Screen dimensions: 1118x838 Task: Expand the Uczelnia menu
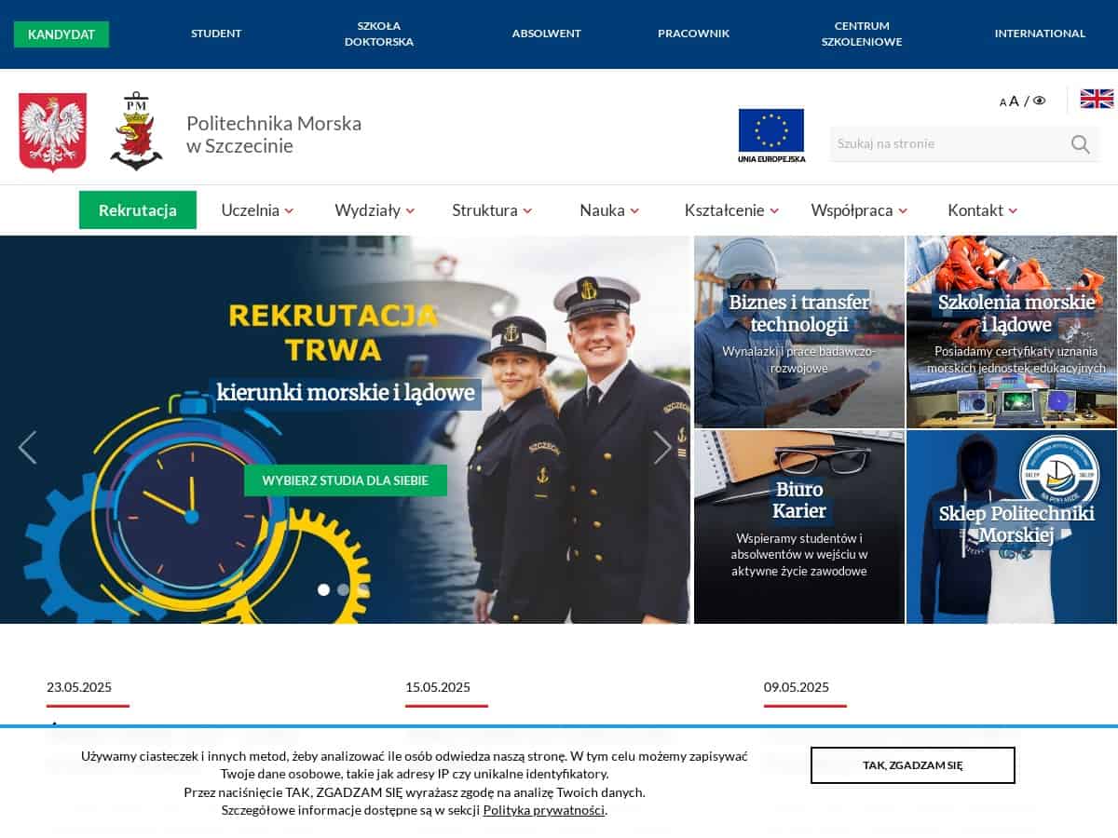click(x=257, y=210)
